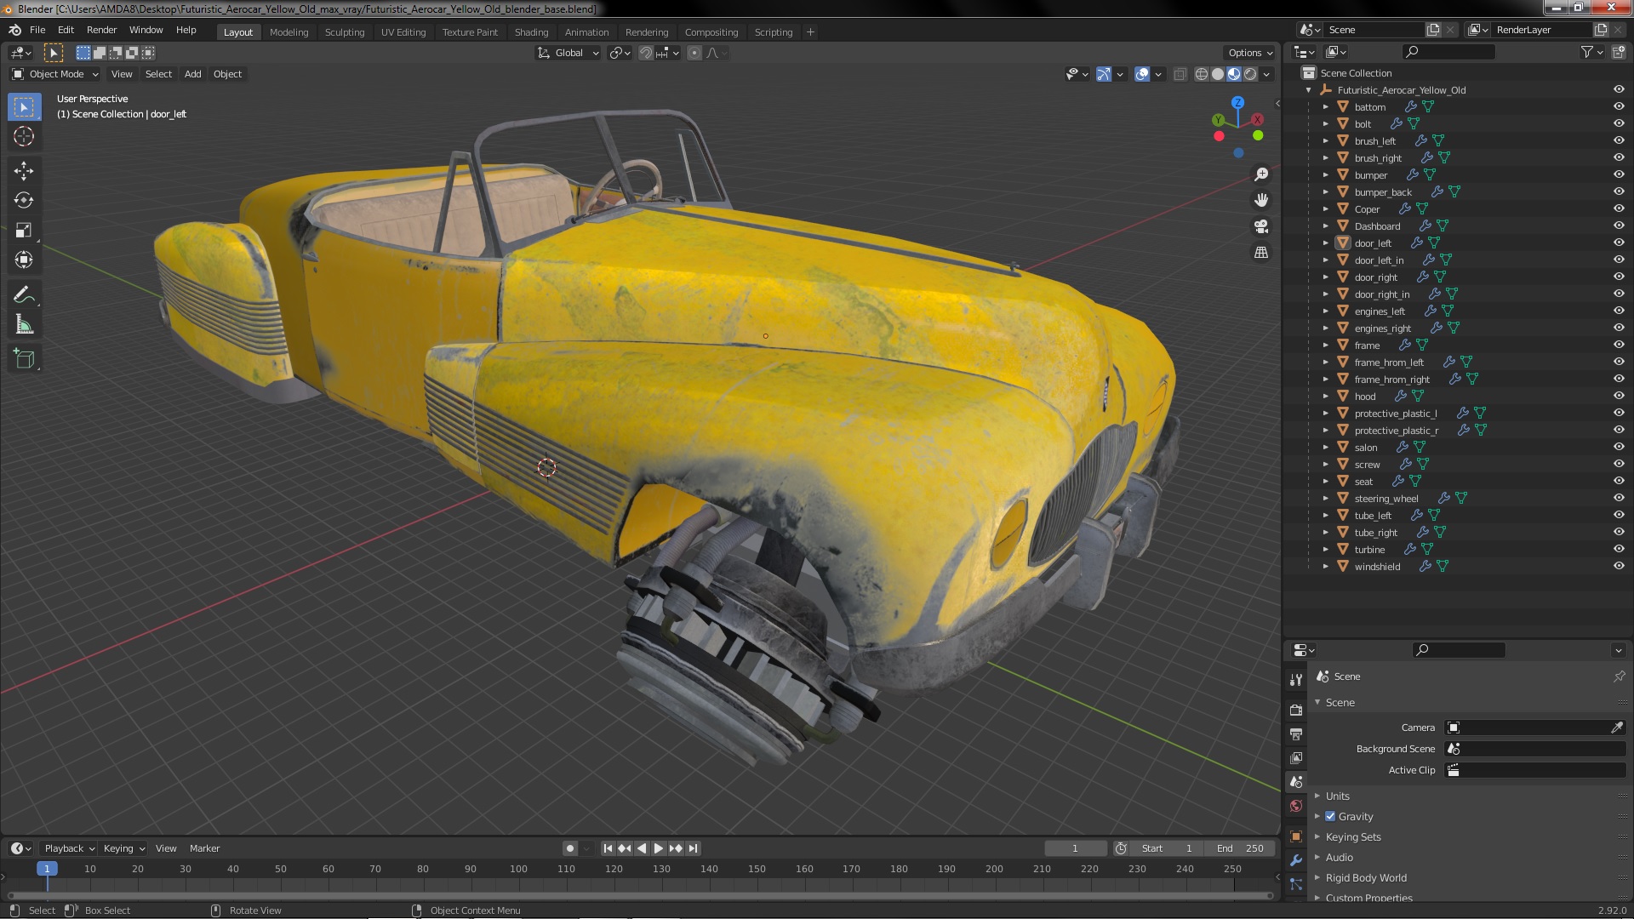Open the Render properties tab
The width and height of the screenshot is (1634, 919).
click(x=1296, y=710)
